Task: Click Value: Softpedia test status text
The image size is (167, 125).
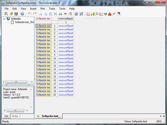Action: (x=136, y=121)
